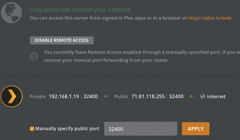Click the "Fully accessible outside your network" status
Viewport: 240px width, 140px height.
click(x=80, y=10)
